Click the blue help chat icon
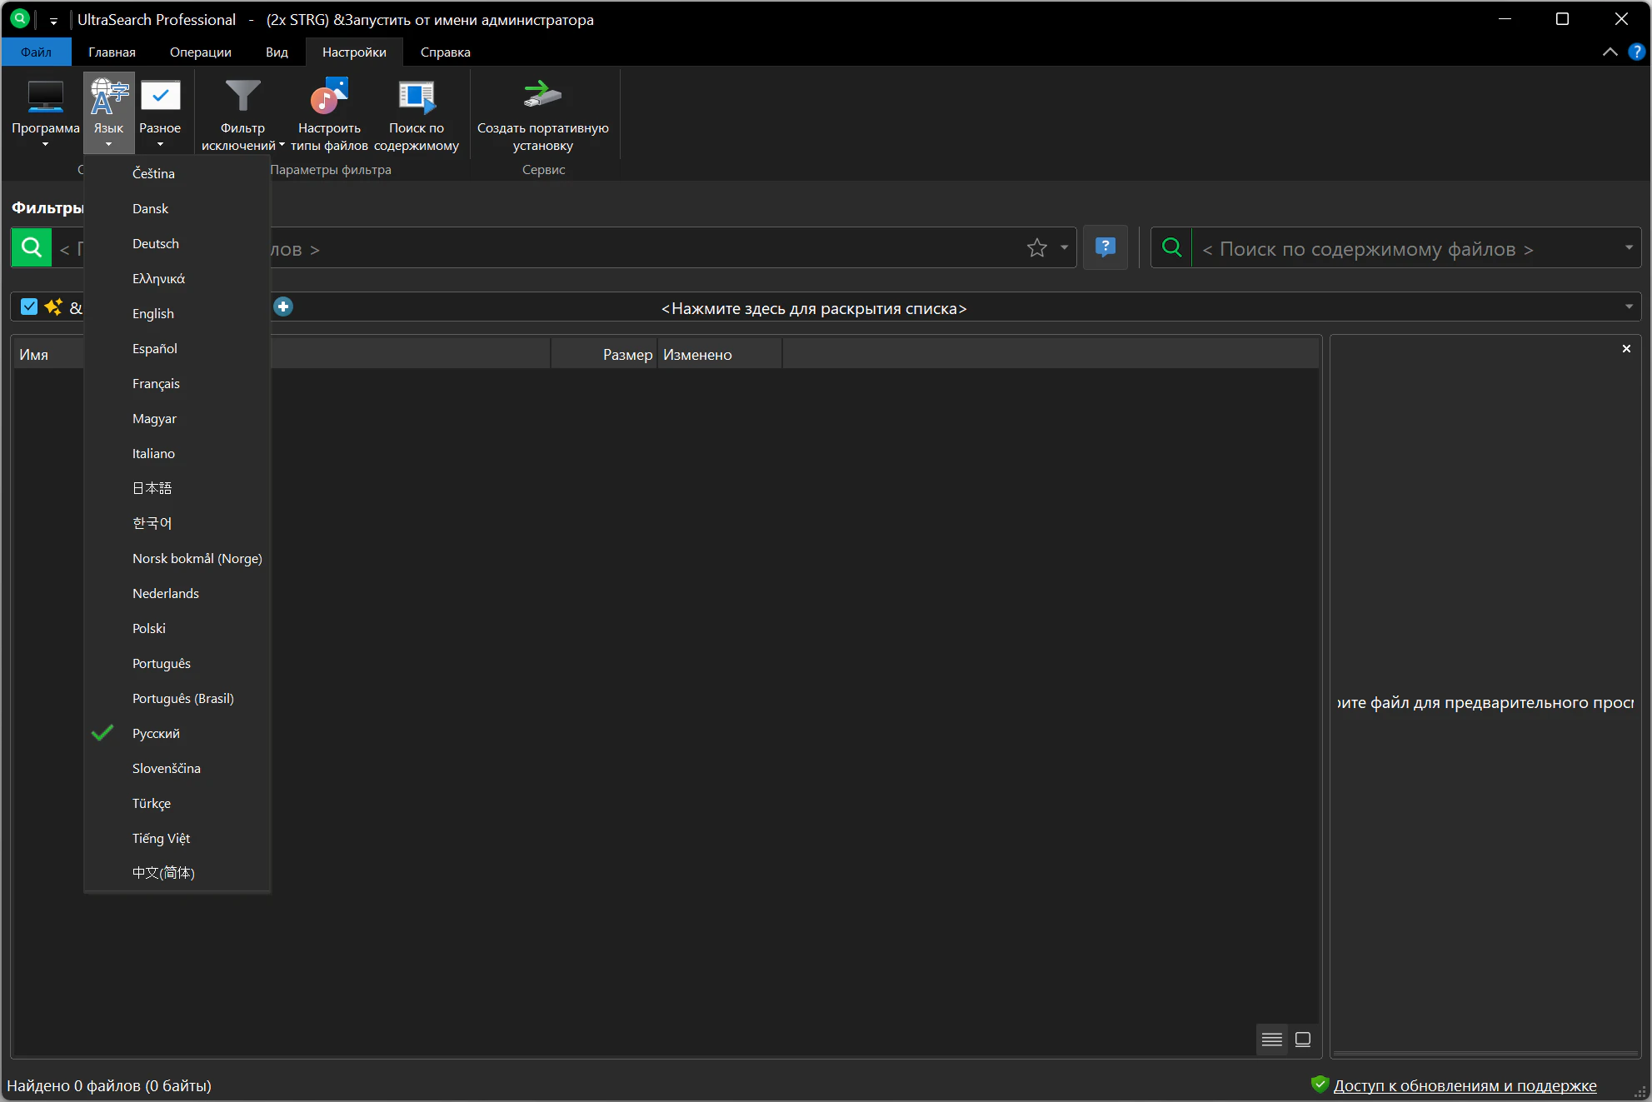The width and height of the screenshot is (1652, 1102). [1105, 247]
